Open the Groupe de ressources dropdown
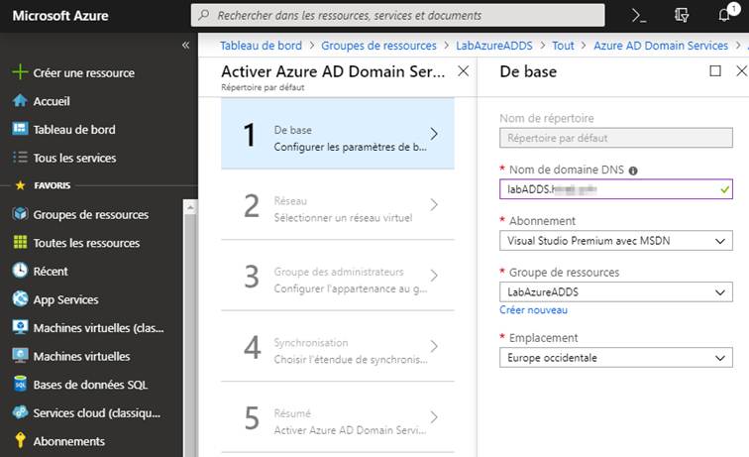The width and height of the screenshot is (749, 457). 616,292
